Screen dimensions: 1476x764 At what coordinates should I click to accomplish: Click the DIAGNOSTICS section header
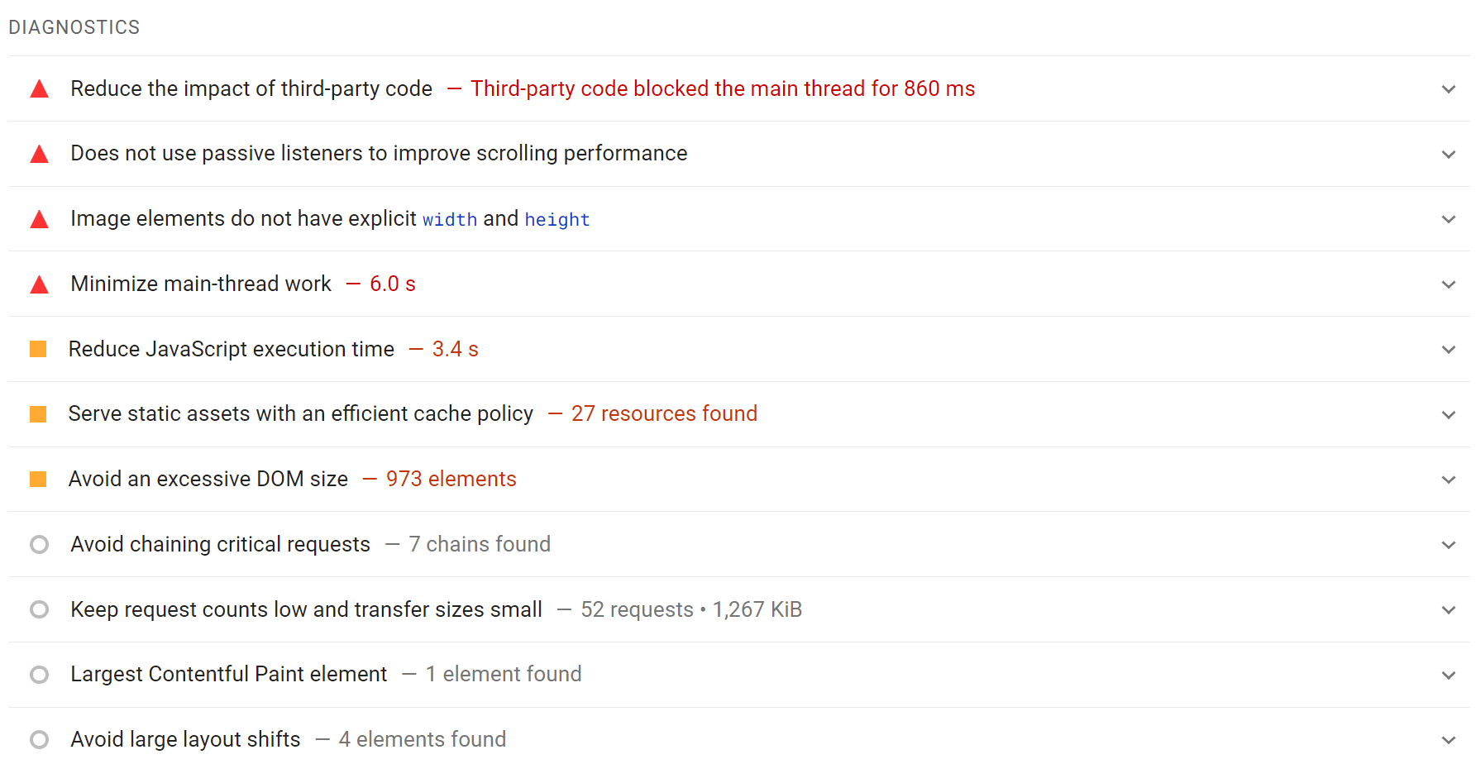(74, 26)
